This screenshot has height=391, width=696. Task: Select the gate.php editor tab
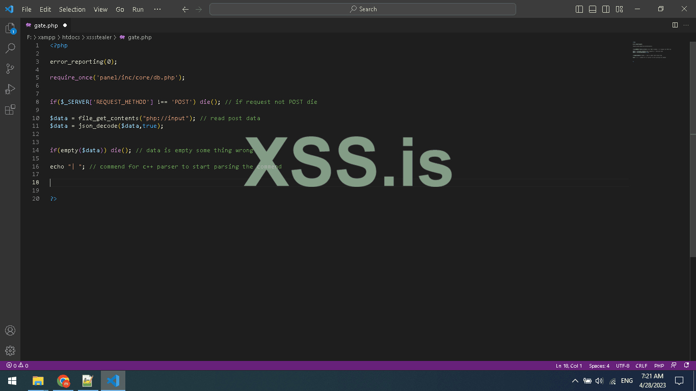(x=46, y=25)
